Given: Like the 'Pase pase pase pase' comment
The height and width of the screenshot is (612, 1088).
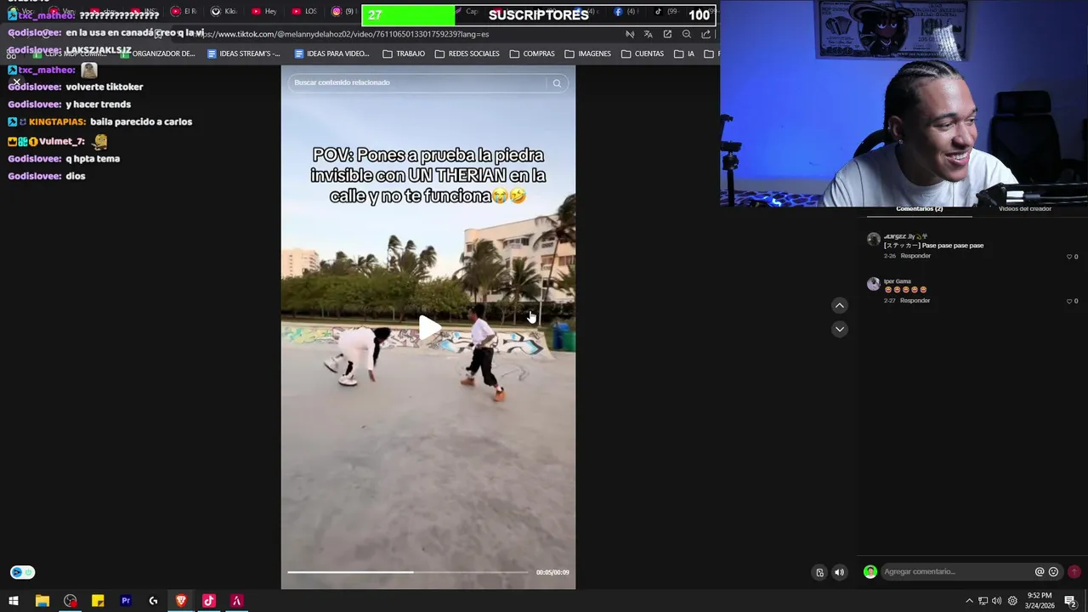Looking at the screenshot, I should (x=1069, y=257).
